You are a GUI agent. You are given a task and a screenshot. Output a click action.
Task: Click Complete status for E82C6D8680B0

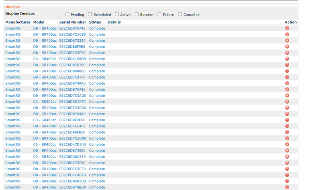(97, 71)
